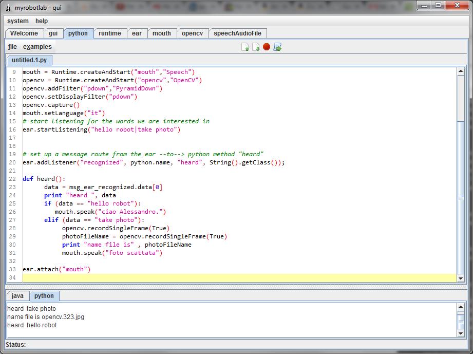This screenshot has width=473, height=354.
Task: Switch to the opencv tab
Action: 192,33
